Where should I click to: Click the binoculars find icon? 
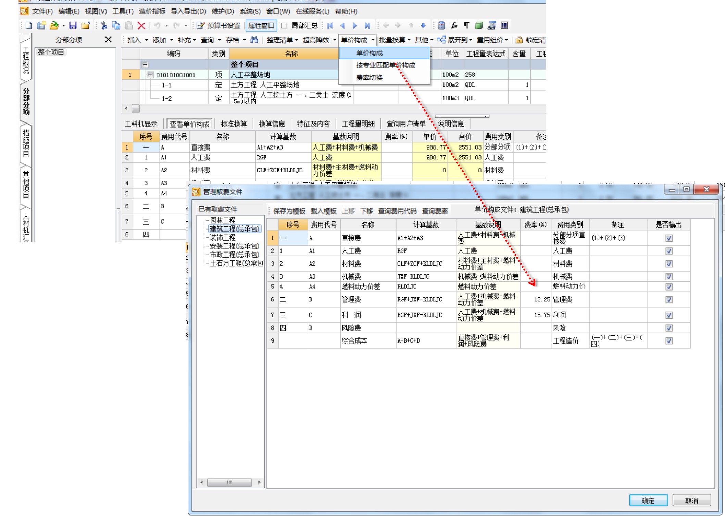coord(254,40)
